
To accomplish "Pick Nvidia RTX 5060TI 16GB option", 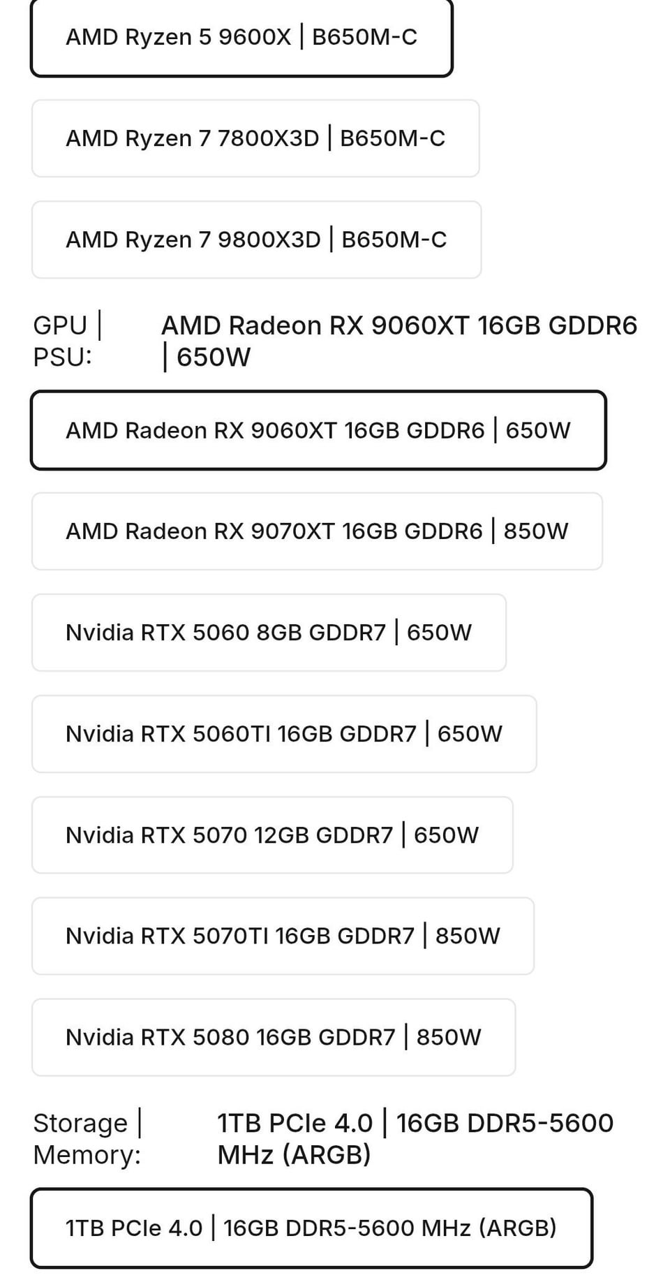I will point(284,734).
